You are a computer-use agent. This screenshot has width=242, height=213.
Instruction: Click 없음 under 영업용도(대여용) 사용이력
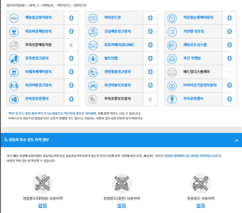[x=42, y=206]
